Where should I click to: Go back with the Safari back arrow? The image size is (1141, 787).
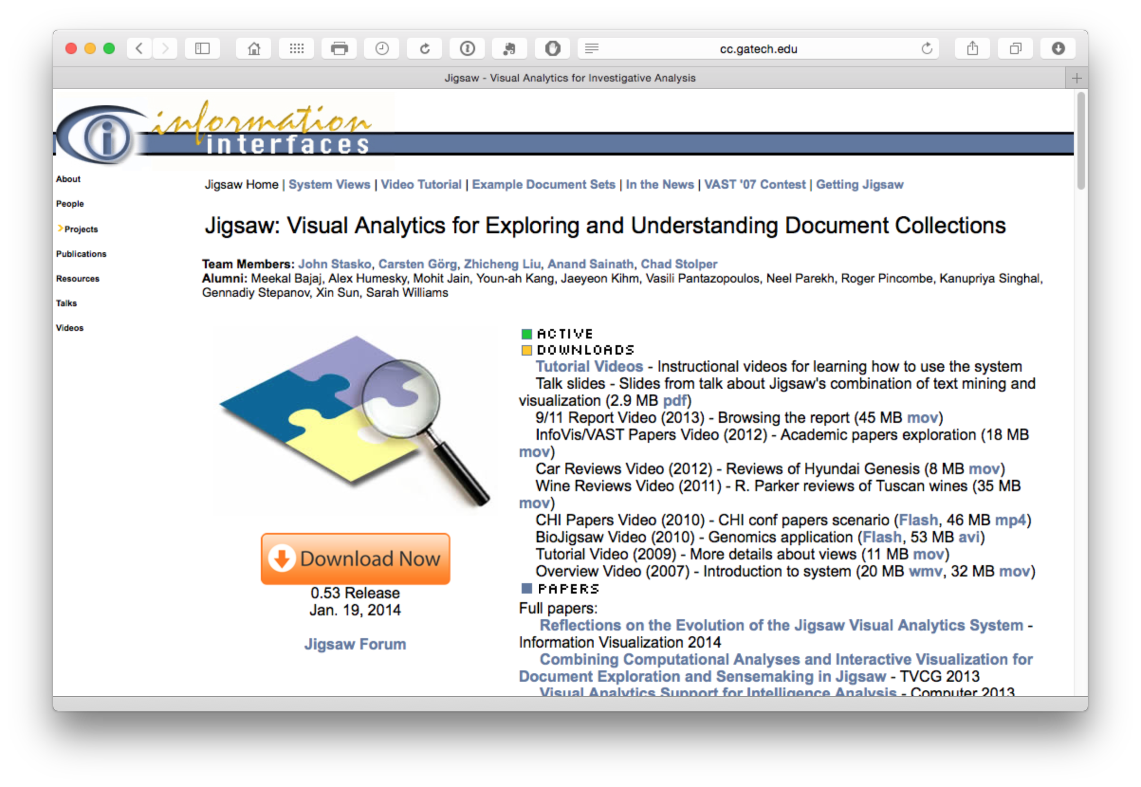(x=139, y=48)
